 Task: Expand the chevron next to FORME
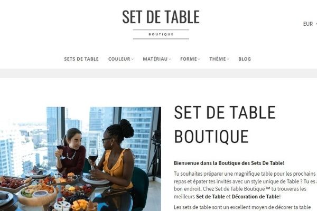point(199,59)
